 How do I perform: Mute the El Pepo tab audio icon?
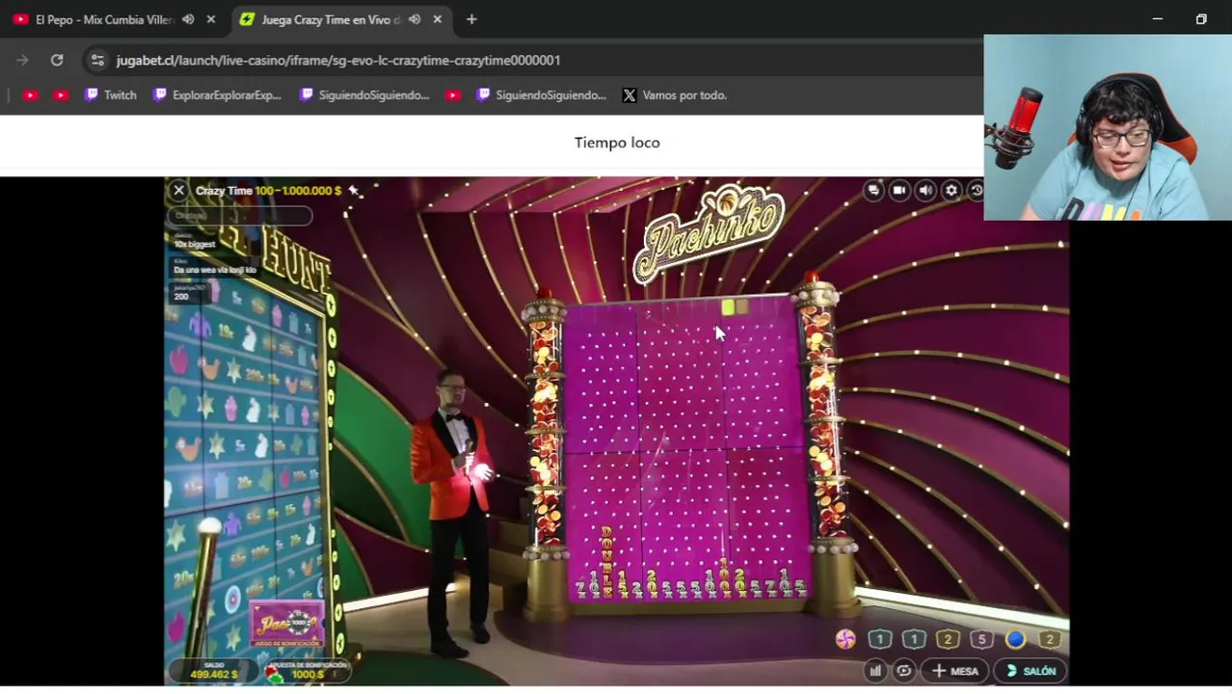[188, 19]
